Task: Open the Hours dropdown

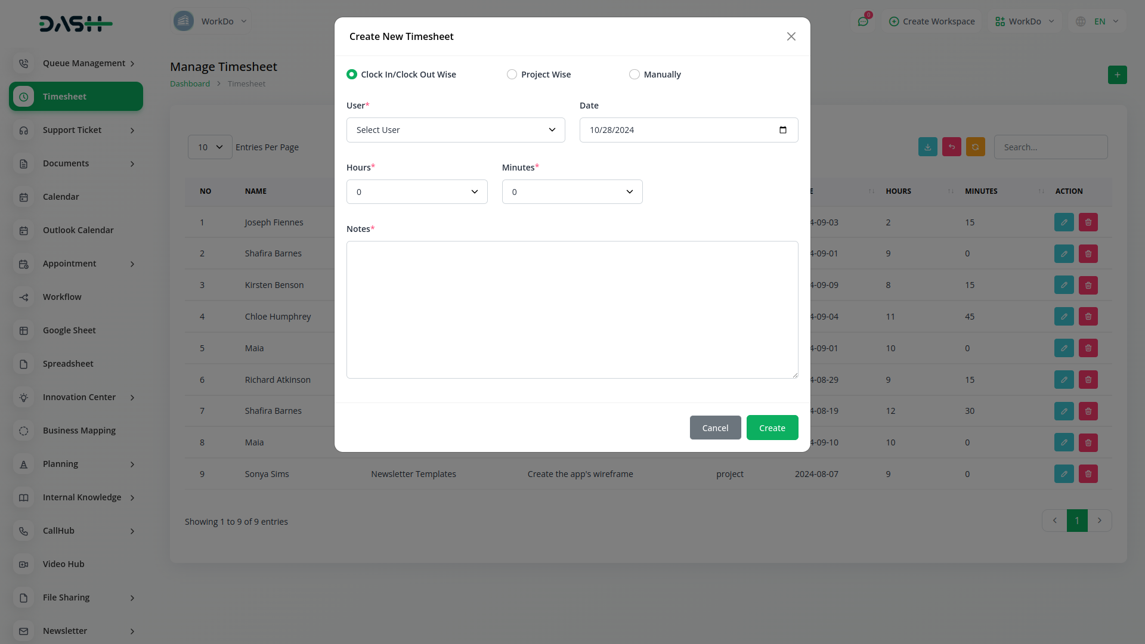Action: click(417, 192)
